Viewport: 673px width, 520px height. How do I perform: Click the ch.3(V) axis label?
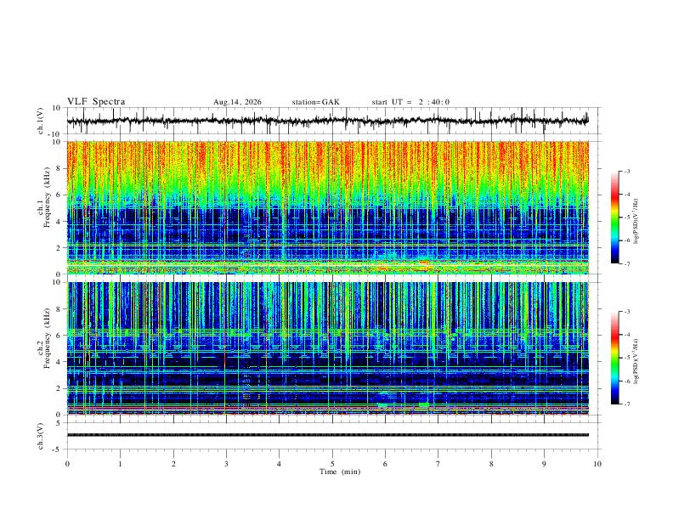point(41,436)
